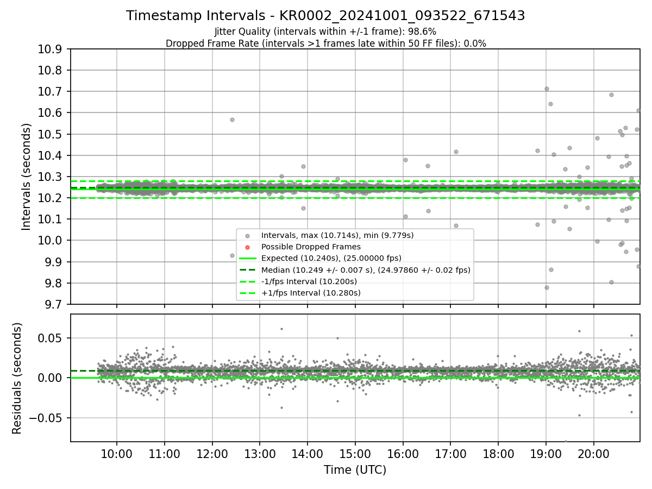This screenshot has height=489, width=652.
Task: Click the '13:00' x-axis tick label
Action: [260, 454]
